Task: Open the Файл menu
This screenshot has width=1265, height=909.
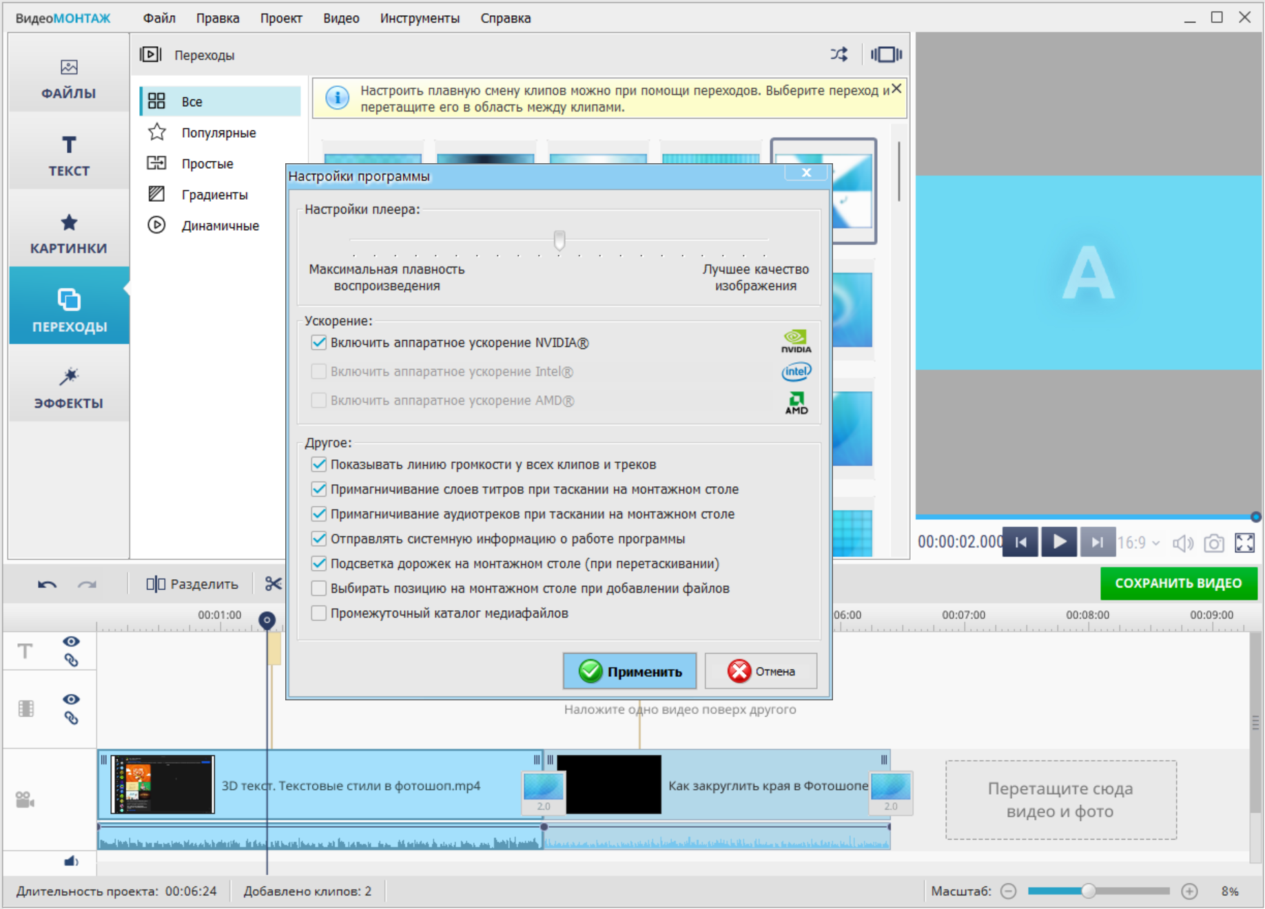Action: pos(159,19)
